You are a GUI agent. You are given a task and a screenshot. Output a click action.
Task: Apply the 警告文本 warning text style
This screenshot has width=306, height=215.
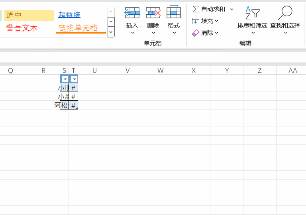pyautogui.click(x=22, y=28)
